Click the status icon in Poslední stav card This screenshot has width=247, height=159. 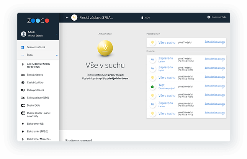pyautogui.click(x=152, y=43)
